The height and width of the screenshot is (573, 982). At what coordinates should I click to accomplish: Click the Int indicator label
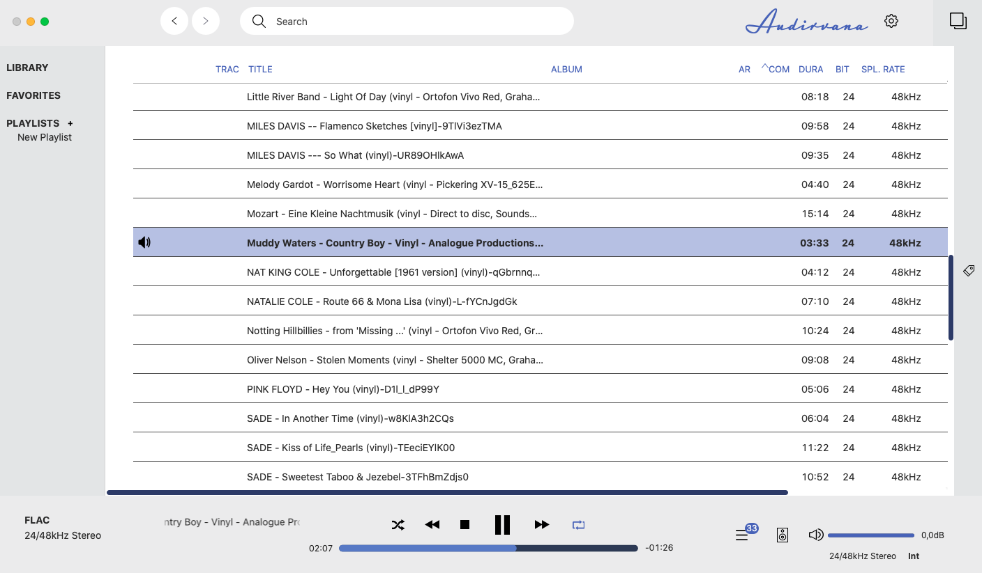(914, 556)
